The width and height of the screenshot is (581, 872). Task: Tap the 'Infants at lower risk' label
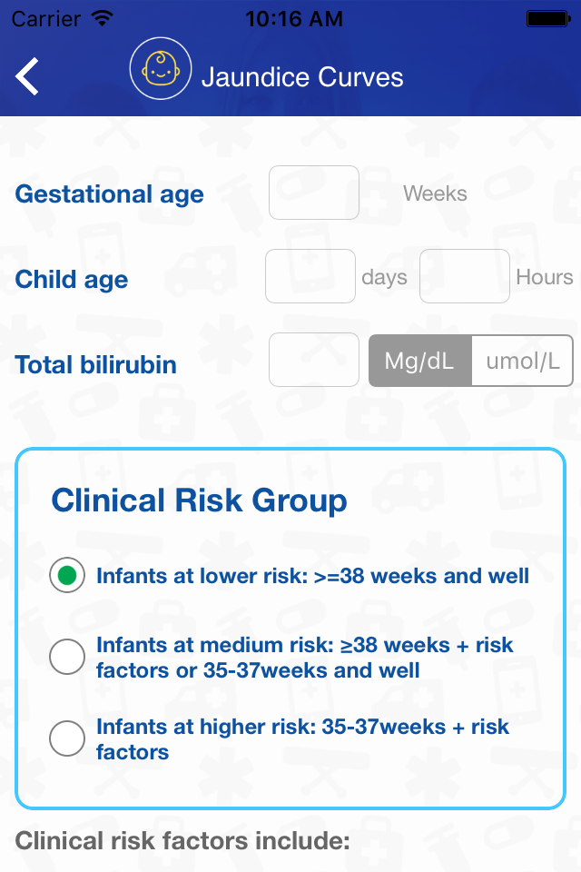coord(312,576)
